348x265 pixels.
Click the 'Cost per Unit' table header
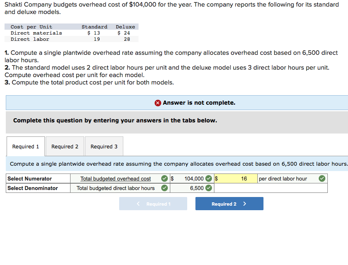click(31, 27)
